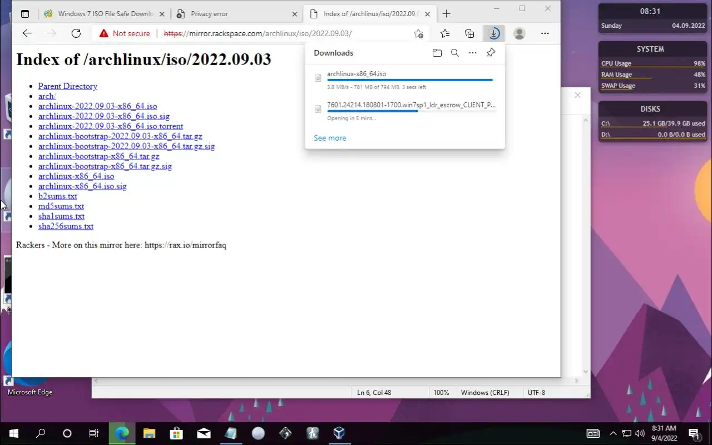Viewport: 712px width, 445px height.
Task: Open Mail app from taskbar
Action: [x=204, y=433]
